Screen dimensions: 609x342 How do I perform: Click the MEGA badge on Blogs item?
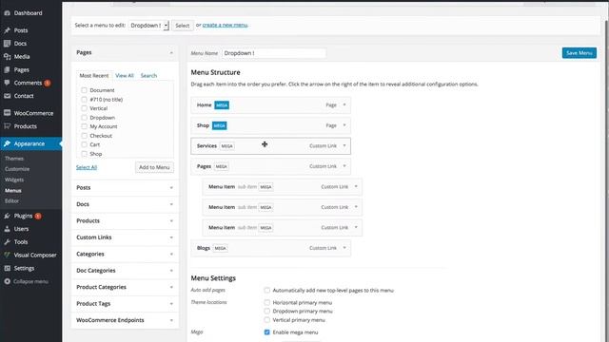pyautogui.click(x=220, y=248)
